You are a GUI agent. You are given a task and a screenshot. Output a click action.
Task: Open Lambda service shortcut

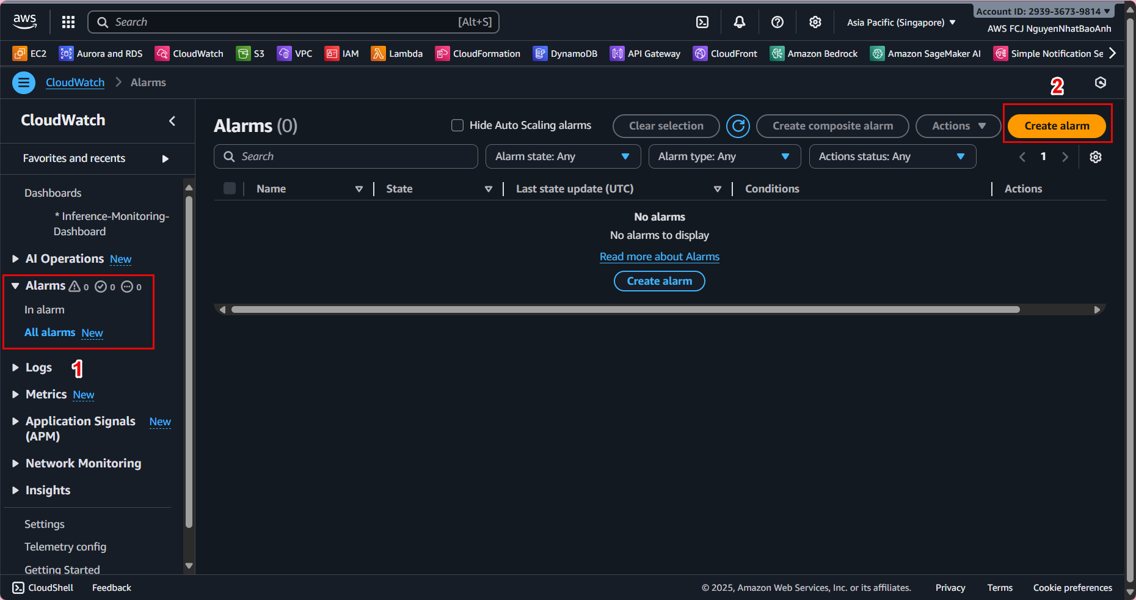point(397,54)
